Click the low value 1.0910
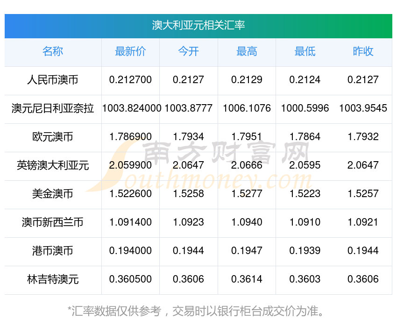The image size is (397, 326). [305, 222]
